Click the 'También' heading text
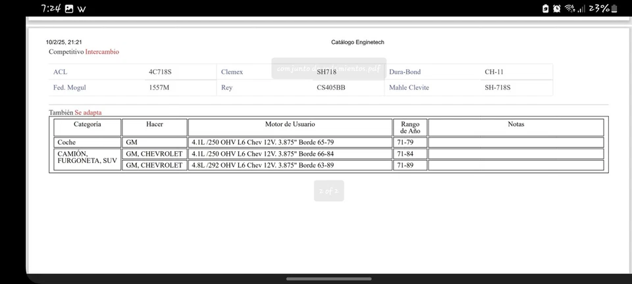Viewport: 632px width, 284px height. [x=61, y=112]
